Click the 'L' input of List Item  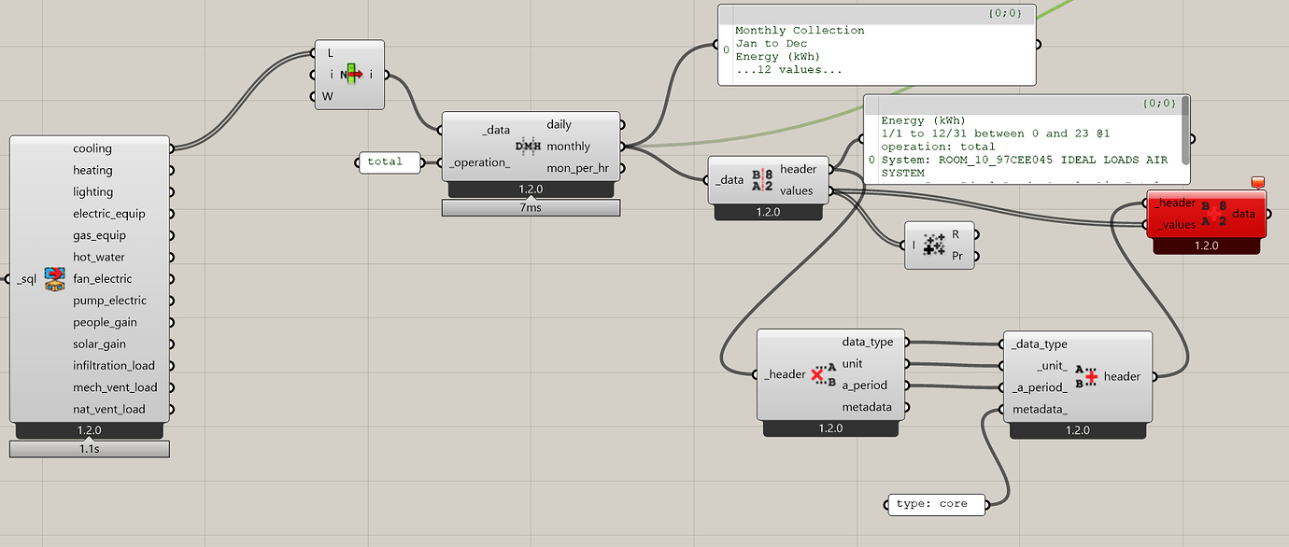(331, 52)
